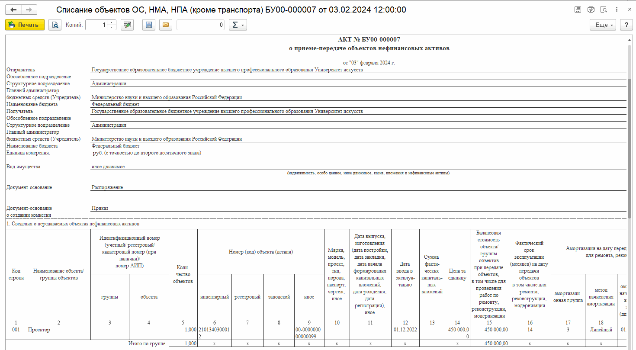Go forward with the right arrow button

(x=29, y=10)
